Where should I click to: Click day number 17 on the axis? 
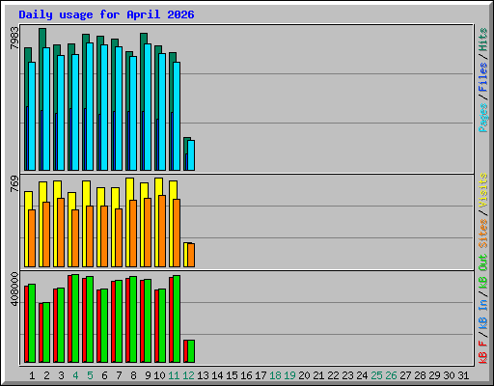261,375
